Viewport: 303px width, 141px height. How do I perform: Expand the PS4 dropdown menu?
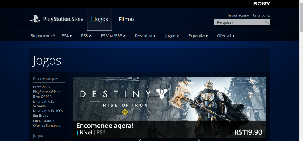pos(67,36)
